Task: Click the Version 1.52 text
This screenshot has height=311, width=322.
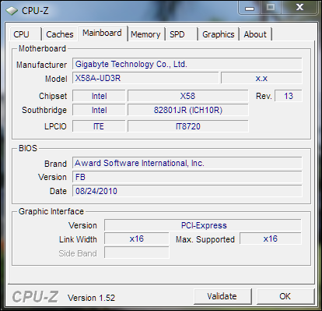Action: tap(91, 298)
